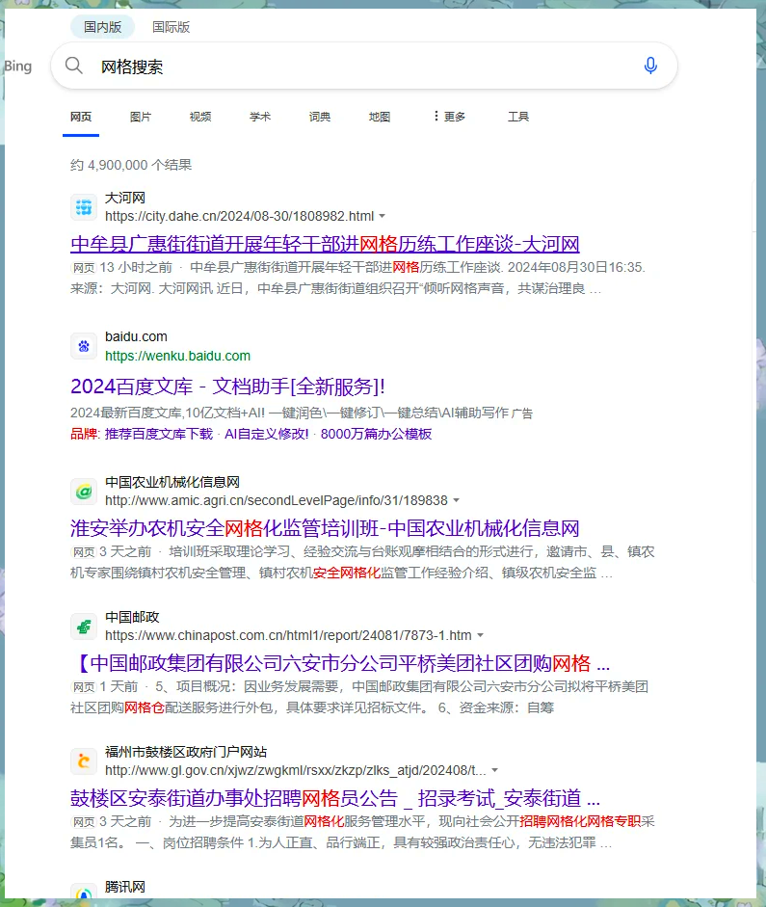Click the baidu.com site name
This screenshot has width=766, height=907.
[x=136, y=336]
